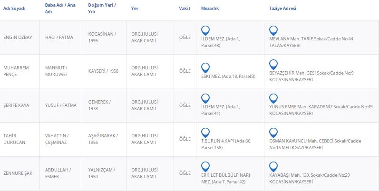Open condolence address pin for Zennure Şaki
The image size is (379, 191).
[273, 167]
